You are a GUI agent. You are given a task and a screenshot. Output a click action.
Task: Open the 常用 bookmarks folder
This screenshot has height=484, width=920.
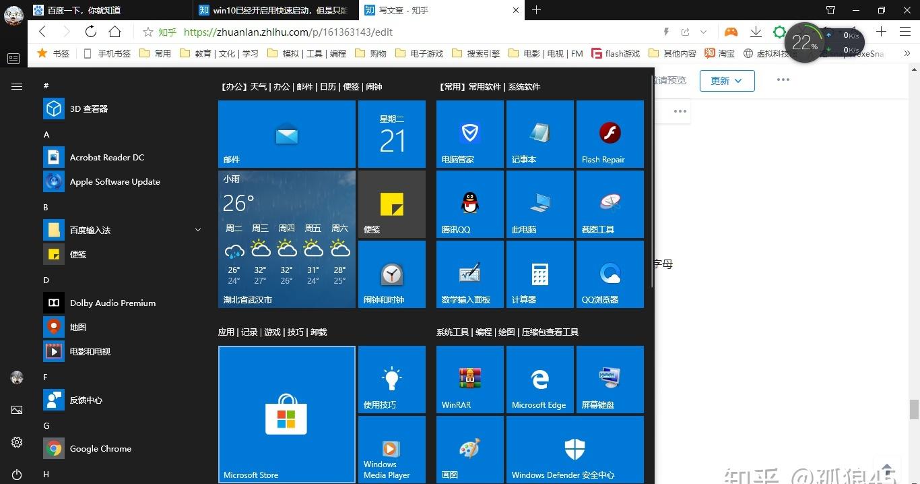coord(155,53)
